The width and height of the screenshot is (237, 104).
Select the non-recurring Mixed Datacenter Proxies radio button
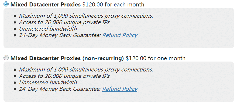coord(6,58)
